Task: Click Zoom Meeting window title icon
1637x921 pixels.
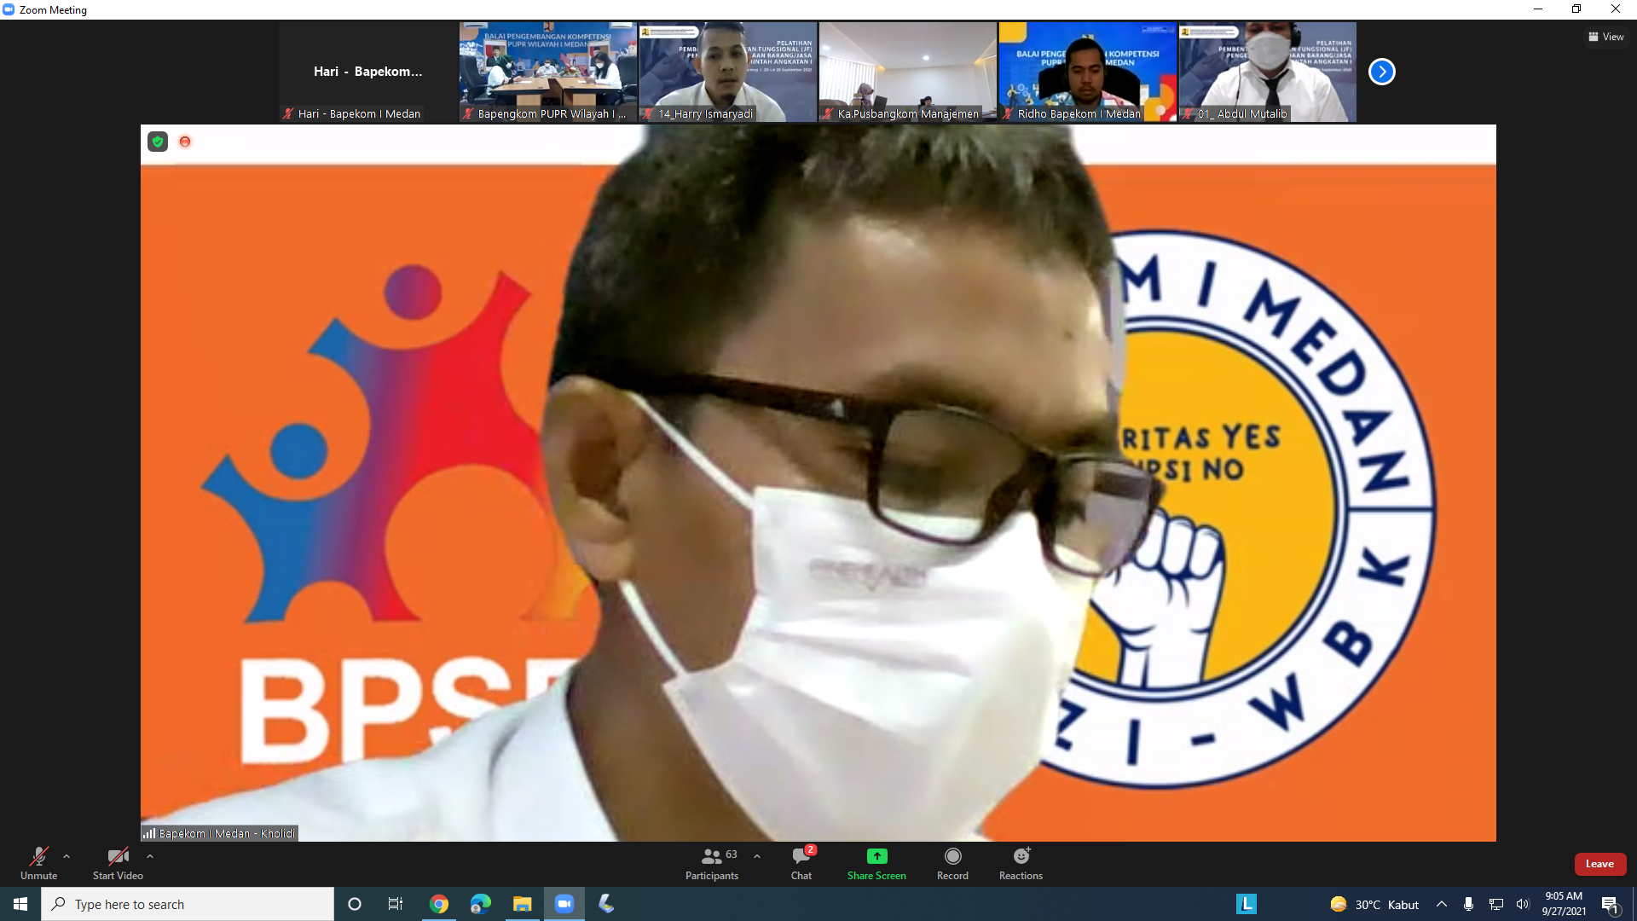Action: (x=9, y=9)
